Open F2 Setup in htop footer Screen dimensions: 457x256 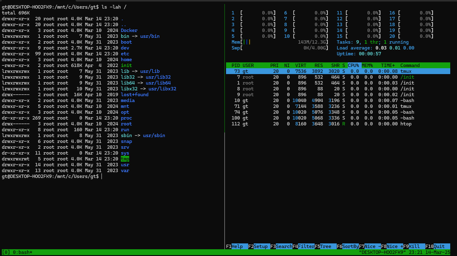tap(259, 246)
